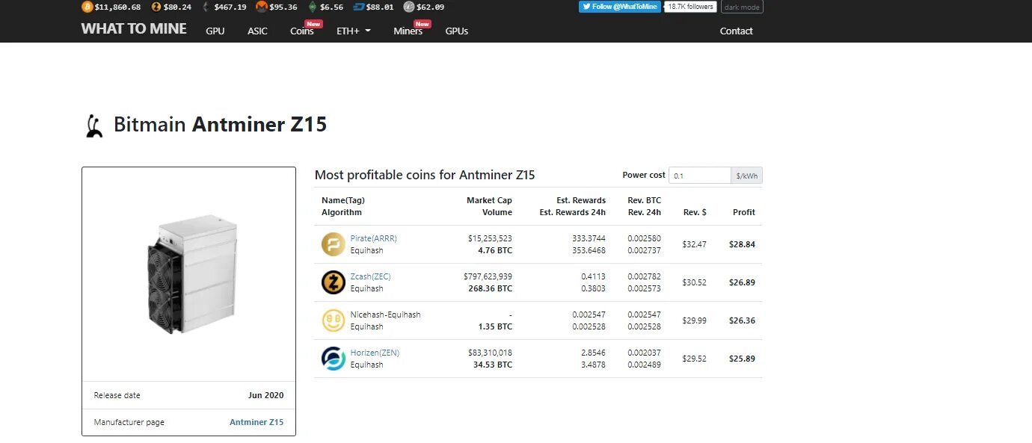Click the Power cost input field

[x=699, y=176]
